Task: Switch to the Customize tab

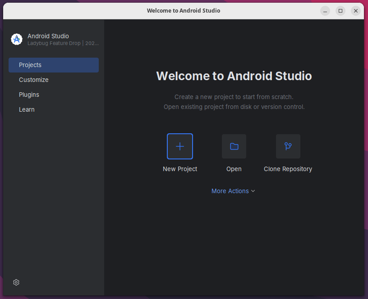Action: [34, 80]
